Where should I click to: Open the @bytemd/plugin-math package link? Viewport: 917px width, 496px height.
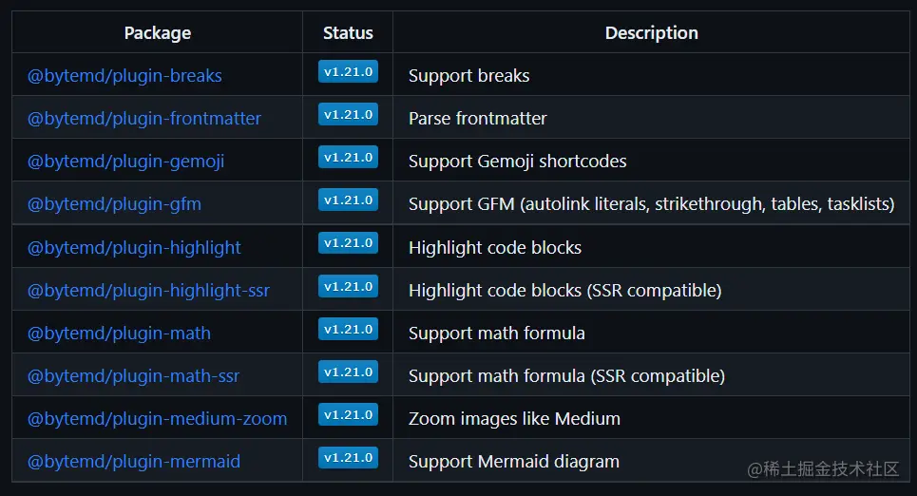pyautogui.click(x=119, y=334)
